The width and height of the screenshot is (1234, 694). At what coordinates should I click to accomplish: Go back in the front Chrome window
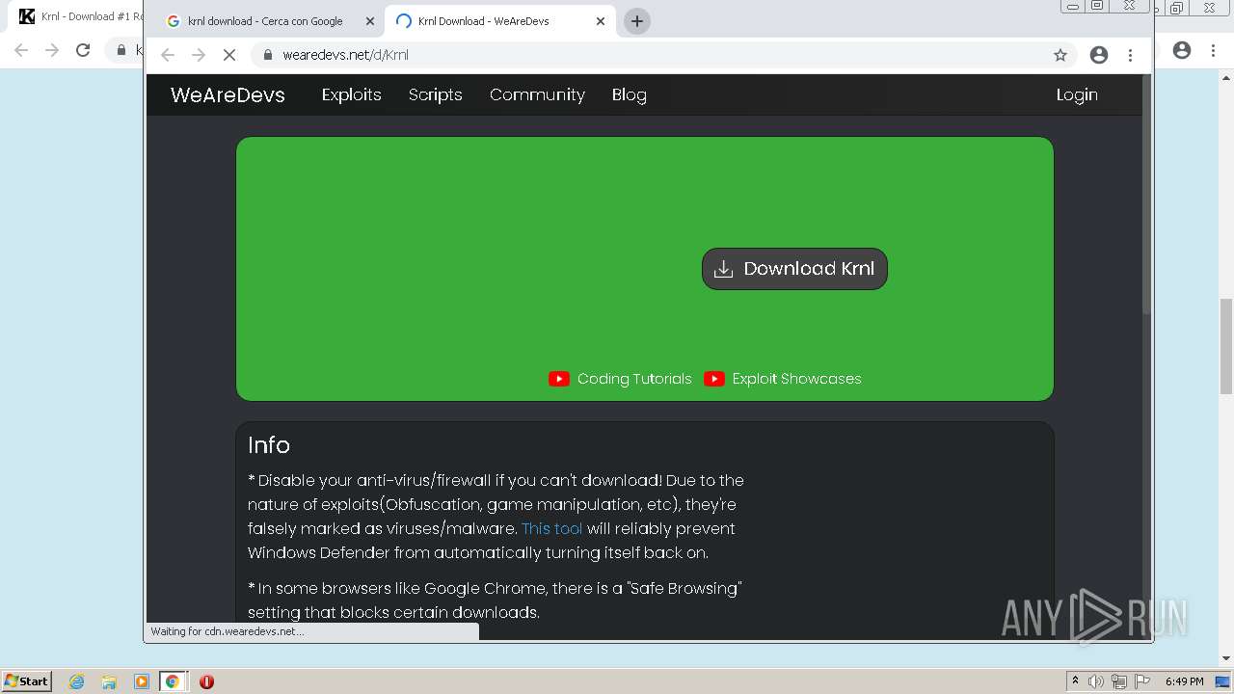(x=168, y=55)
